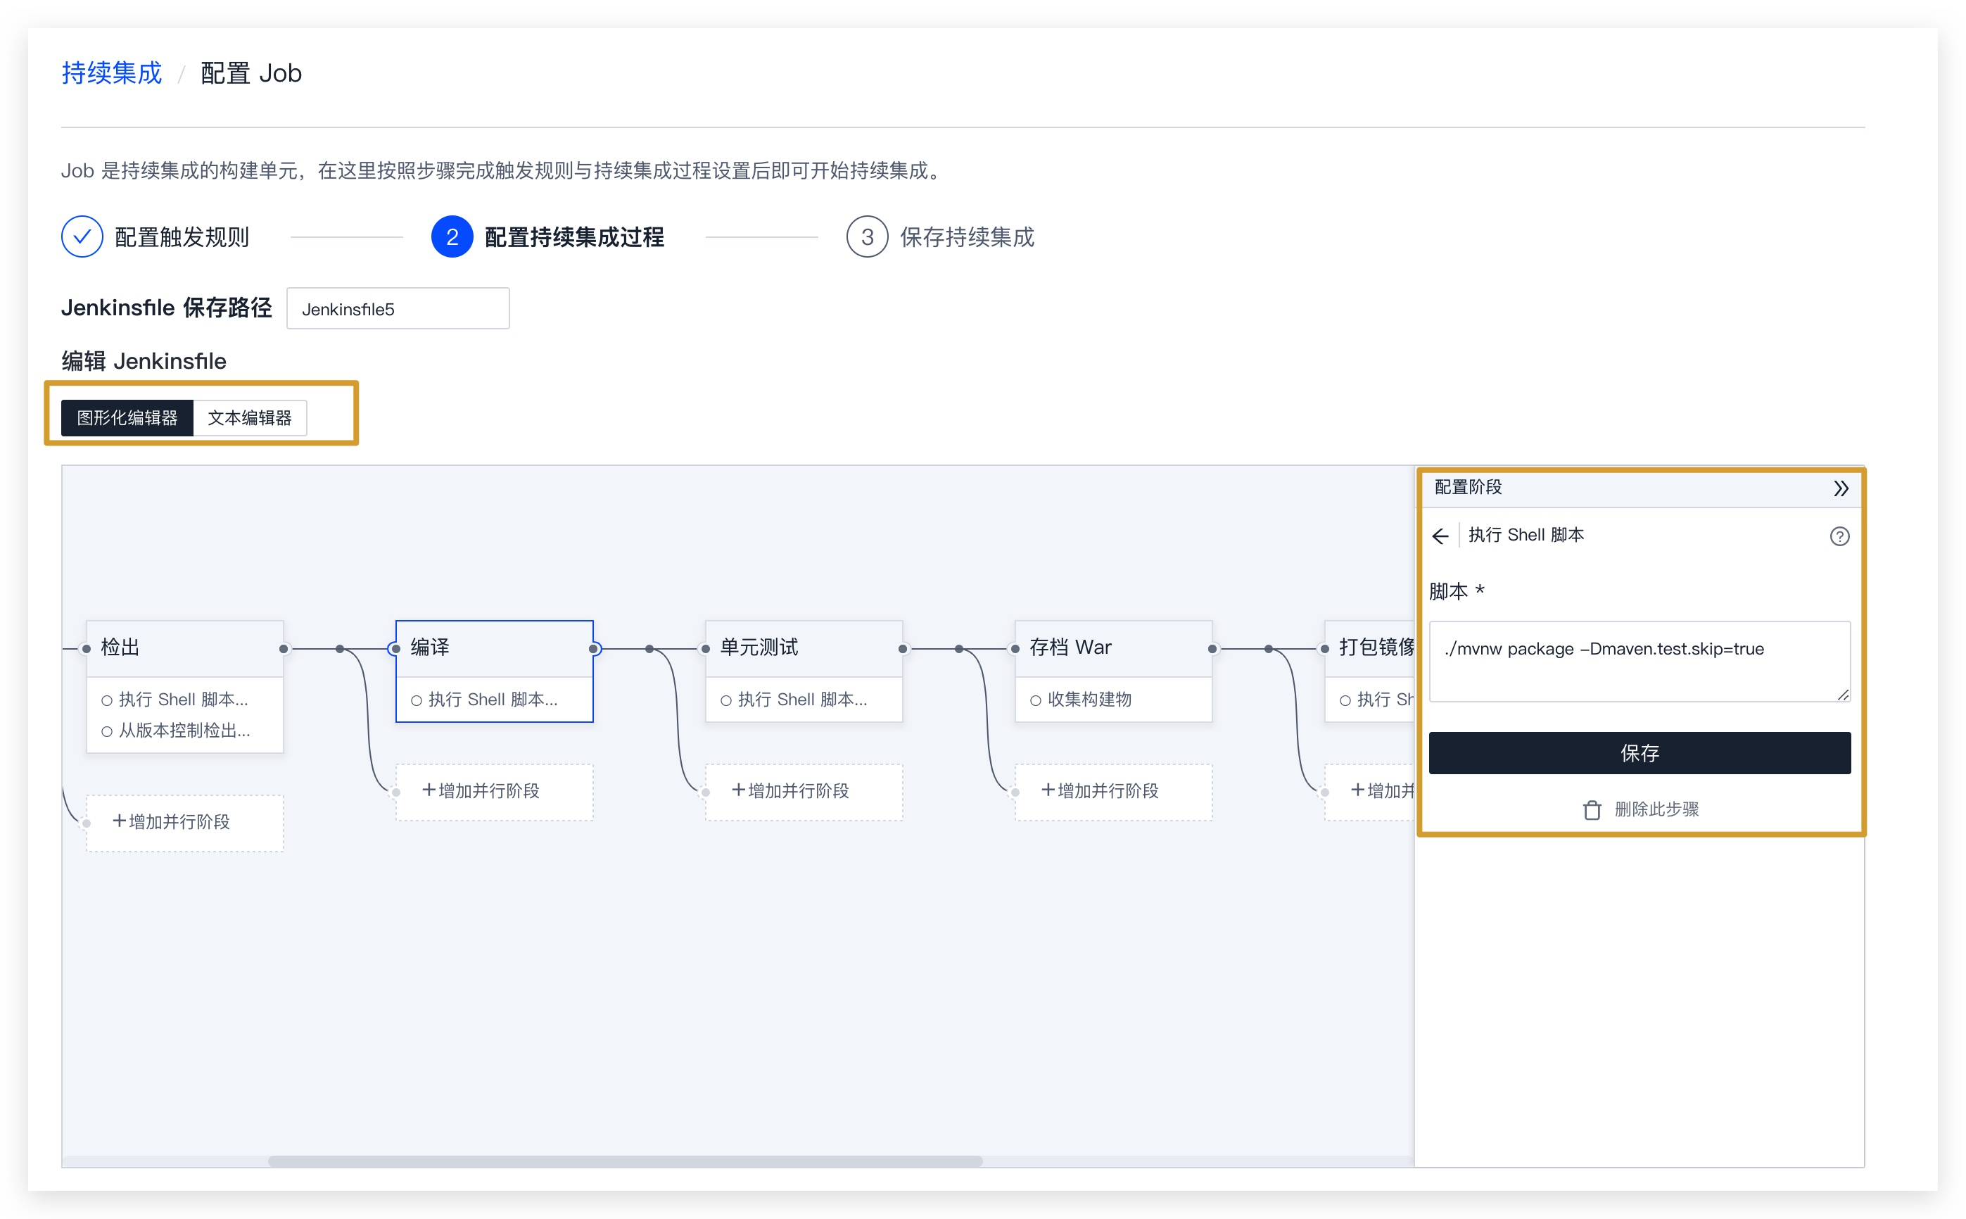Select the 从版本控制检出 radio option
The image size is (1966, 1219).
coord(107,731)
